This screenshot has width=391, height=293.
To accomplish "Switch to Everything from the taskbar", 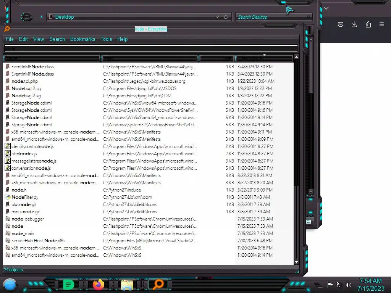I will pyautogui.click(x=158, y=285).
